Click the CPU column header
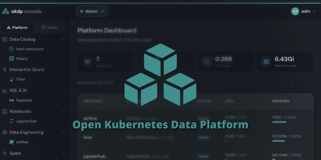The height and width of the screenshot is (160, 321). [x=229, y=101]
